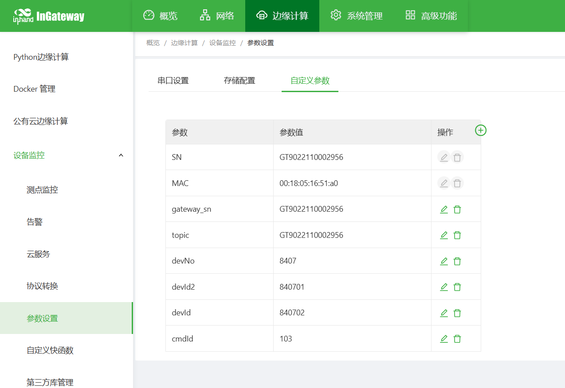This screenshot has width=565, height=388.
Task: Go to 设备监控 in breadcrumb
Action: coord(223,43)
